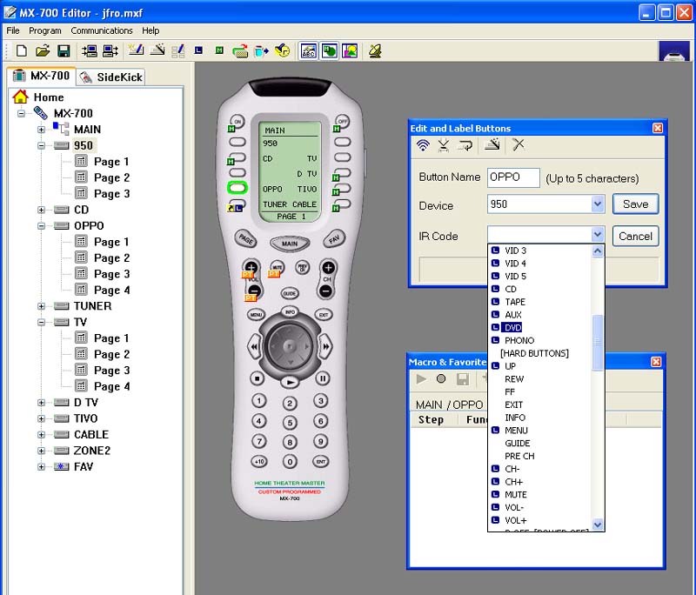Screen dimensions: 696x595
Task: Toggle the picture view toolbar icon
Action: click(x=350, y=51)
